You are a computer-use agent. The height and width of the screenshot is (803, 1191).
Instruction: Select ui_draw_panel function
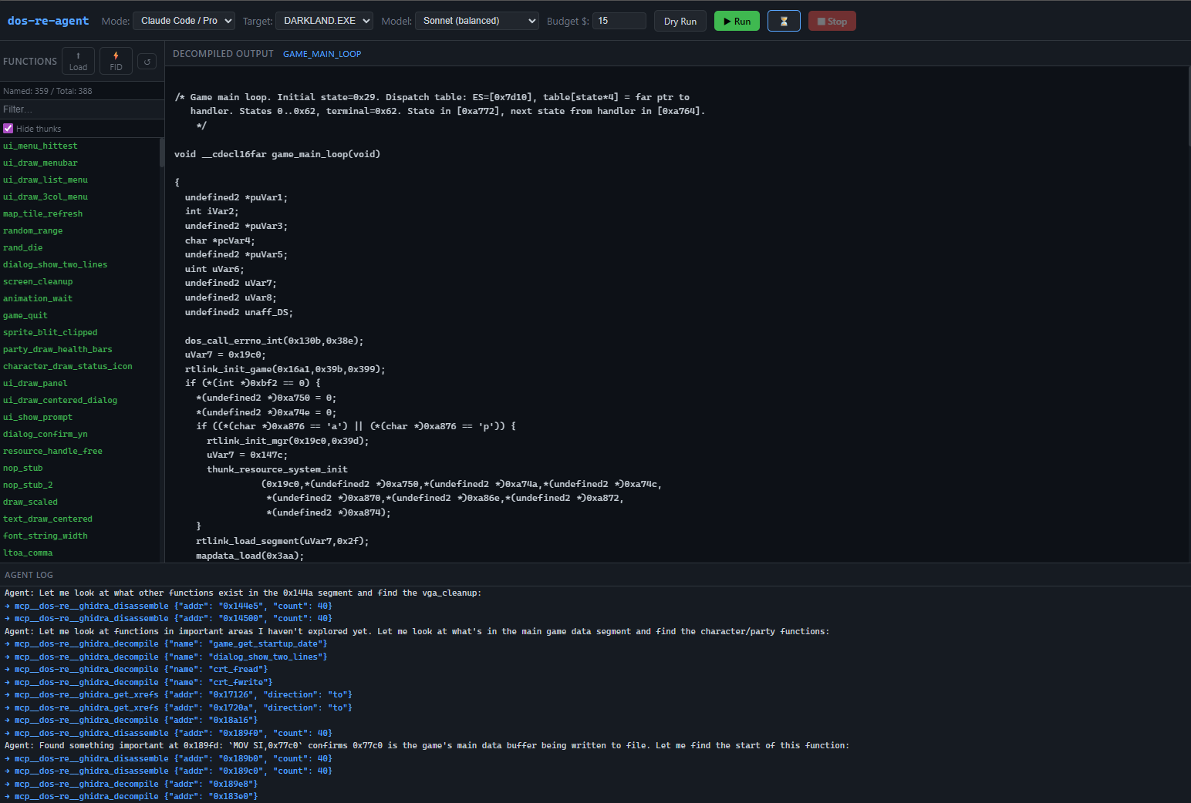[x=35, y=383]
